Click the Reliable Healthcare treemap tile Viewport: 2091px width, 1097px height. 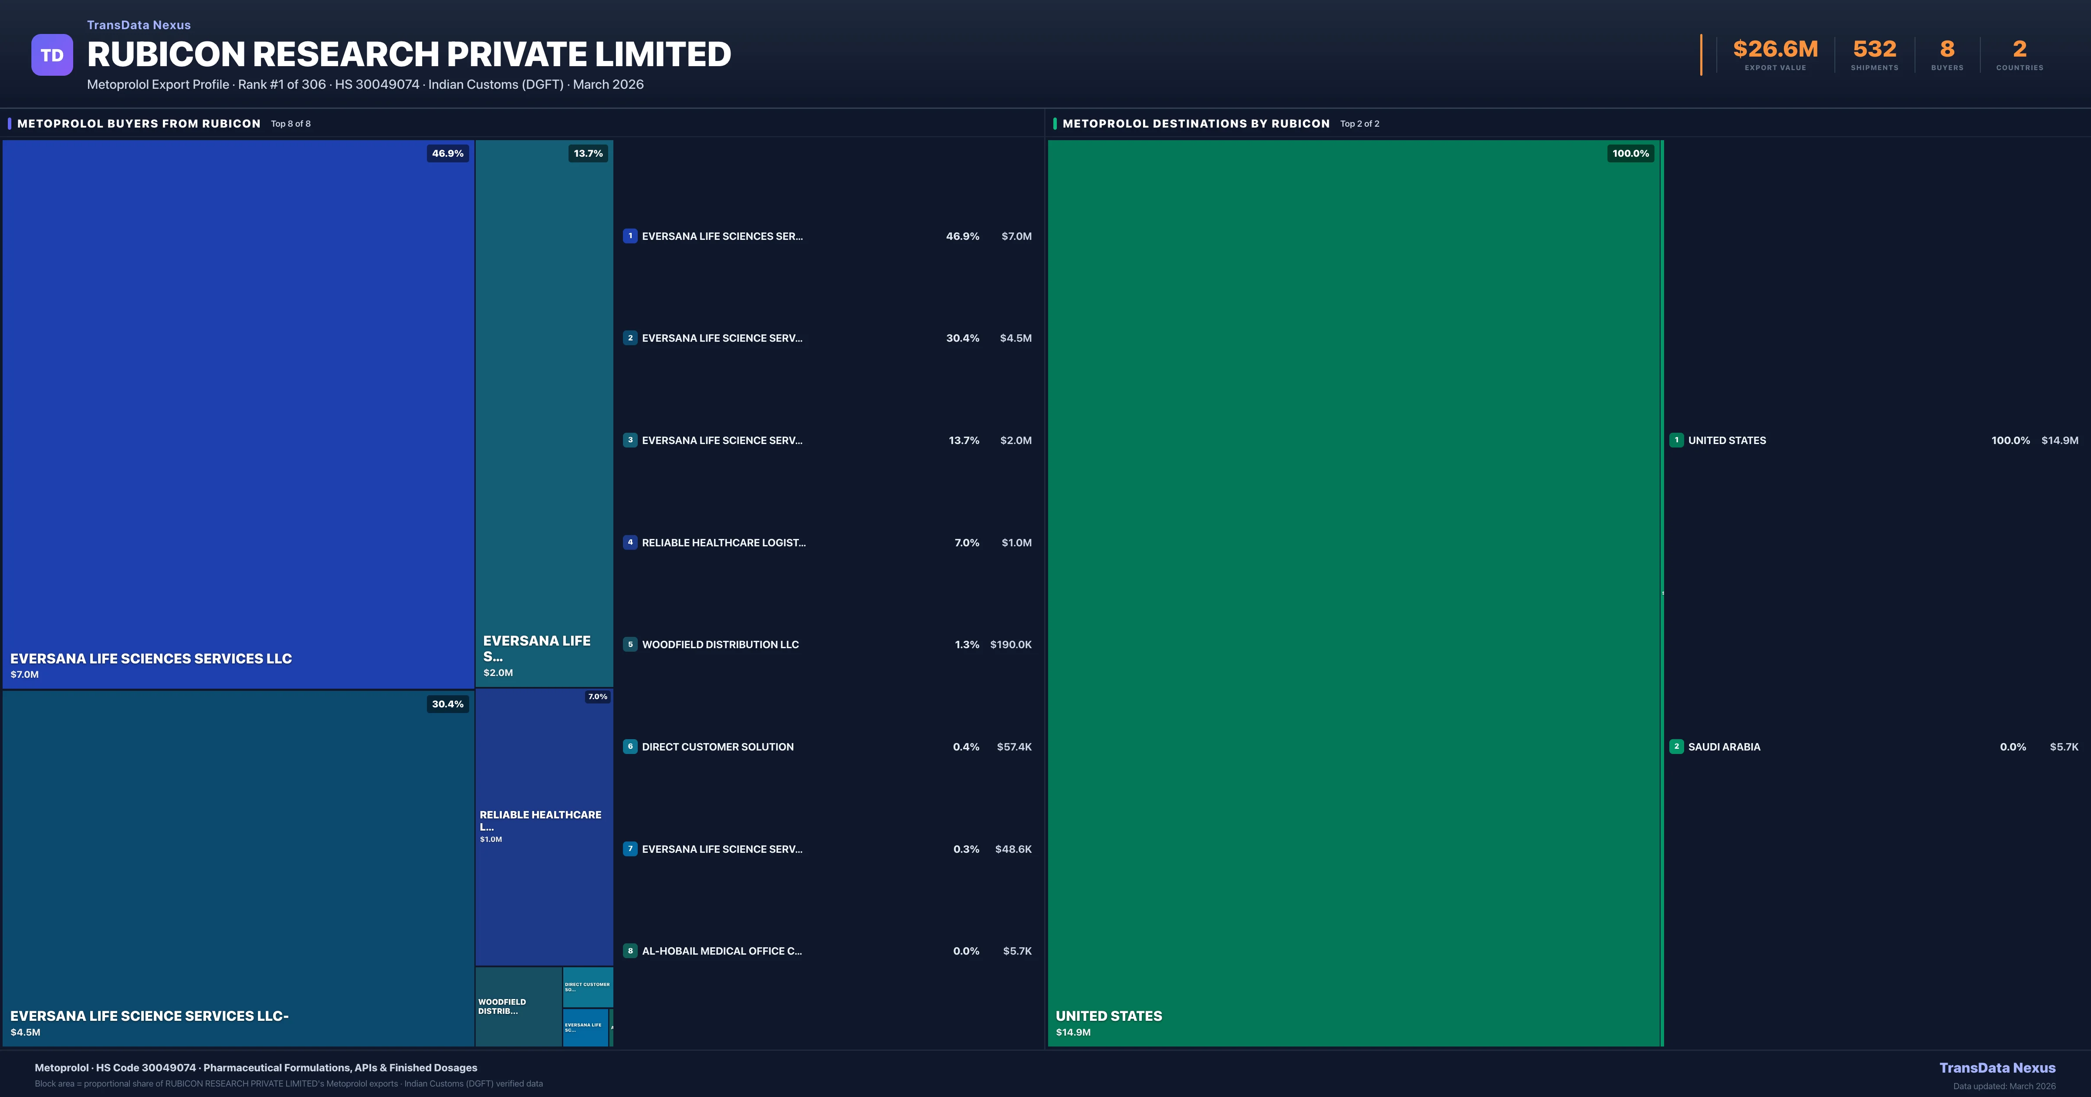(x=544, y=826)
